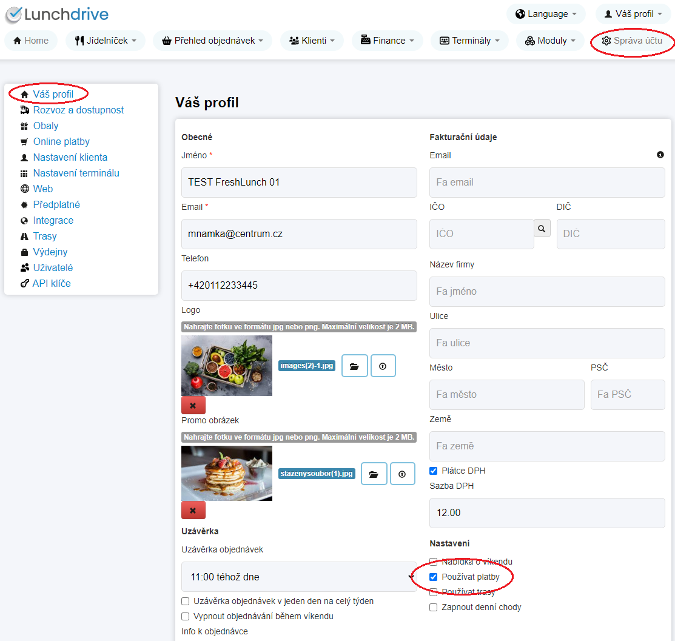This screenshot has width=675, height=641.
Task: Open the Nastavení klienta sidebar link
Action: (x=70, y=158)
